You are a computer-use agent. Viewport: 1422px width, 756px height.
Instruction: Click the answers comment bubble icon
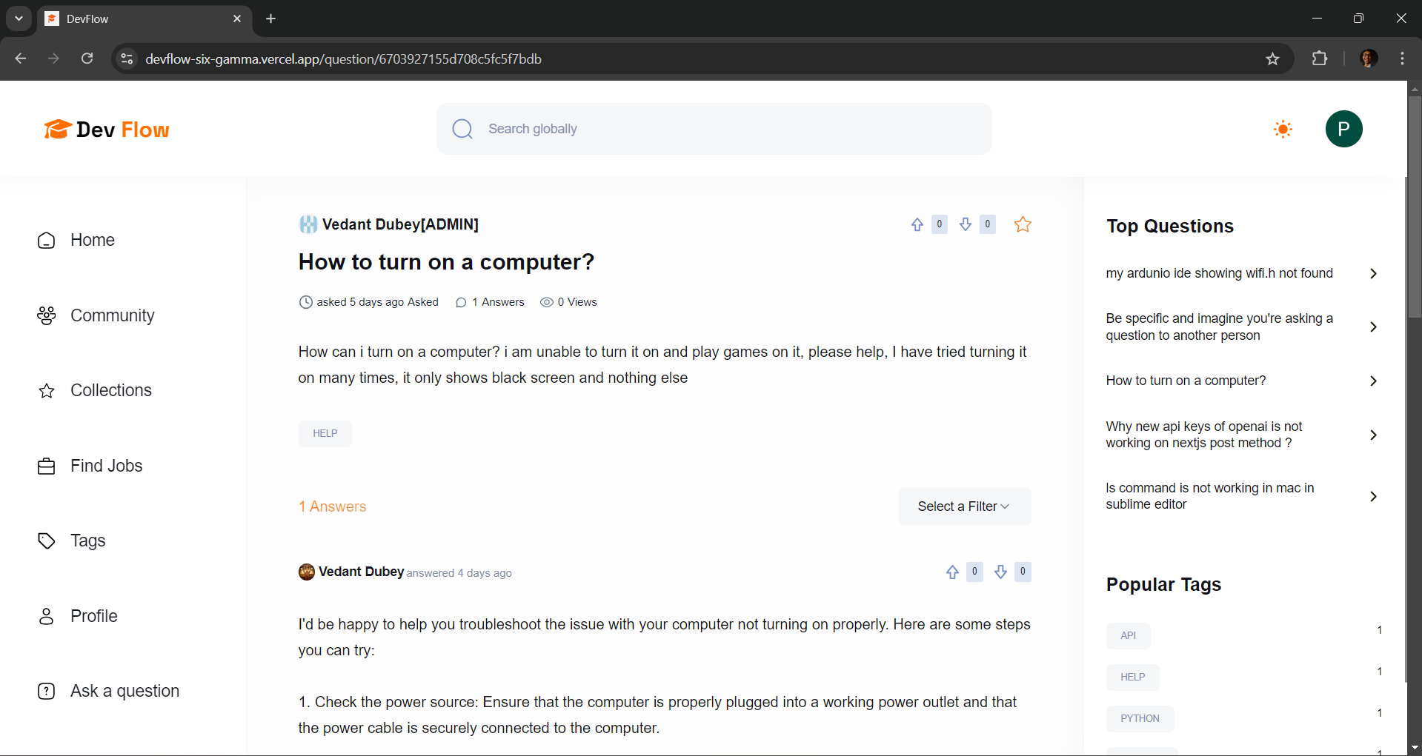tap(461, 302)
